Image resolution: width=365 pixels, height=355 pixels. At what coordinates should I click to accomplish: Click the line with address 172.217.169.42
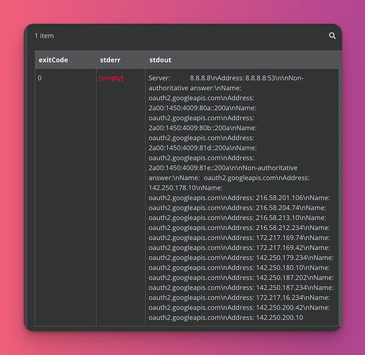pyautogui.click(x=239, y=248)
